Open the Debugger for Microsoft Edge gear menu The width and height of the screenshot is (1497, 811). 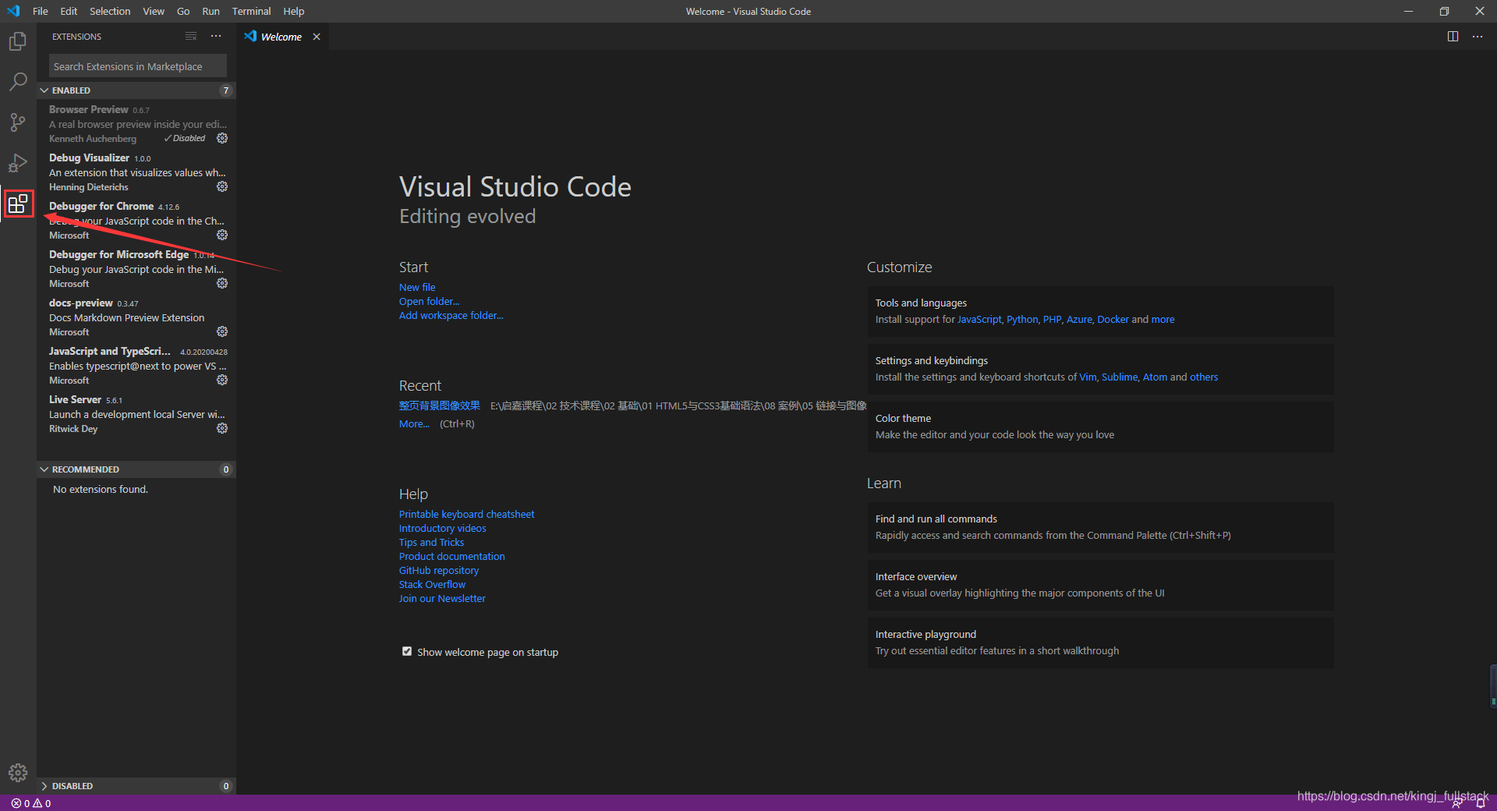coord(222,283)
